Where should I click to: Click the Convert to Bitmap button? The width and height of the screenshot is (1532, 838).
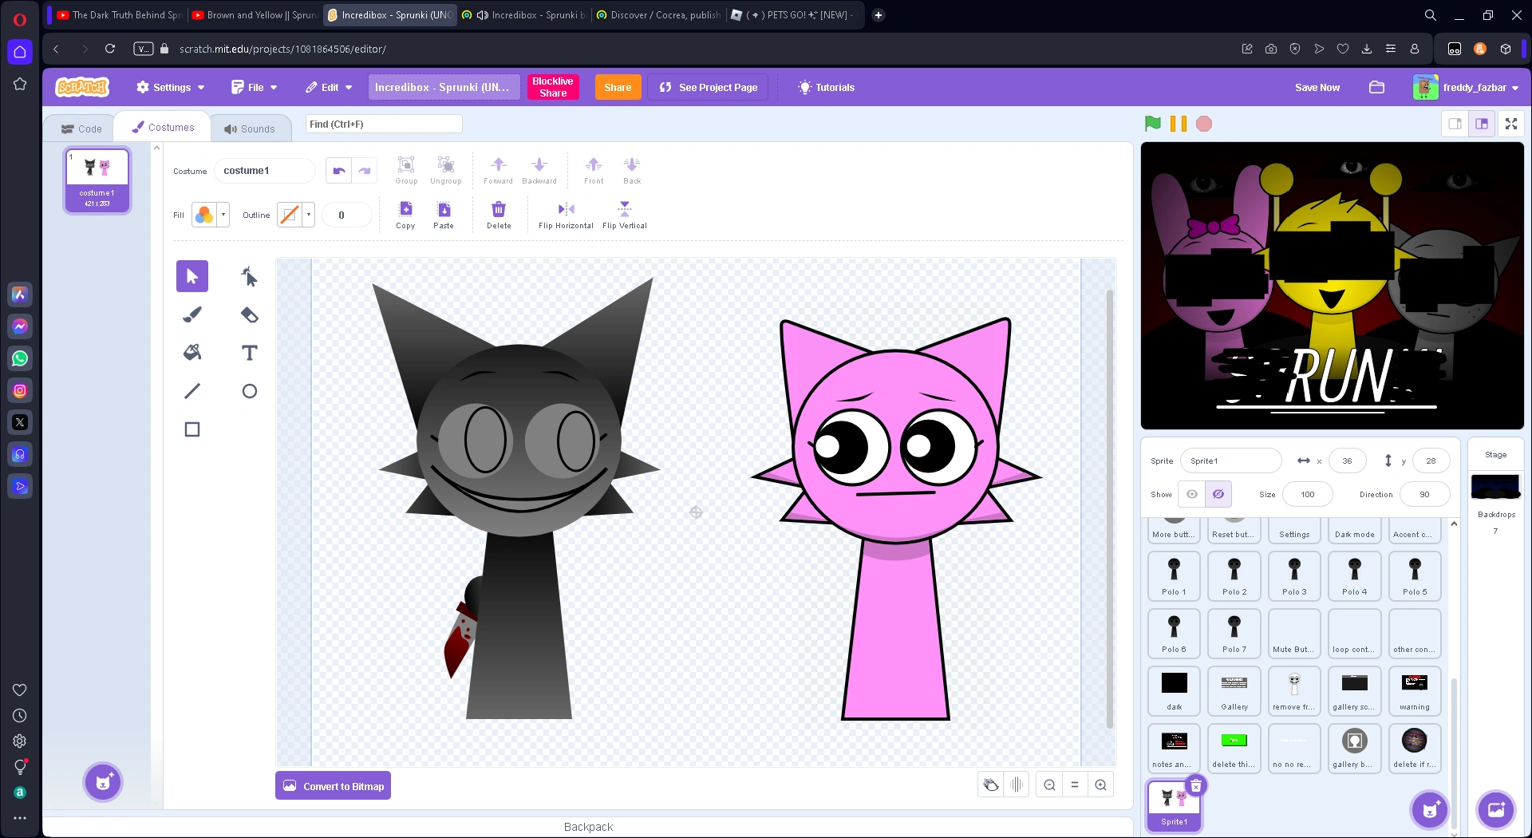(x=333, y=785)
